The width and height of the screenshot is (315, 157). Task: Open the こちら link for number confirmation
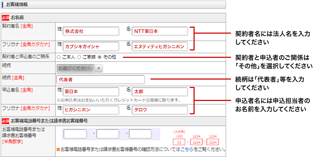click(186, 150)
